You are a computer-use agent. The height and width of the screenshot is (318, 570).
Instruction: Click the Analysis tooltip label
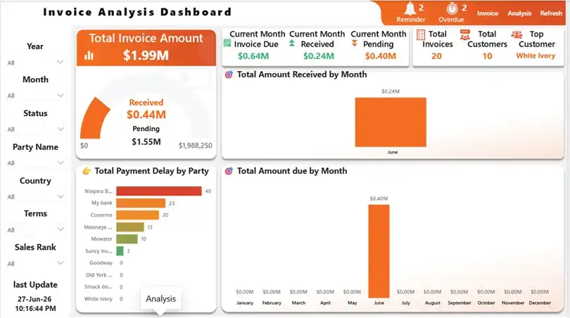click(160, 299)
